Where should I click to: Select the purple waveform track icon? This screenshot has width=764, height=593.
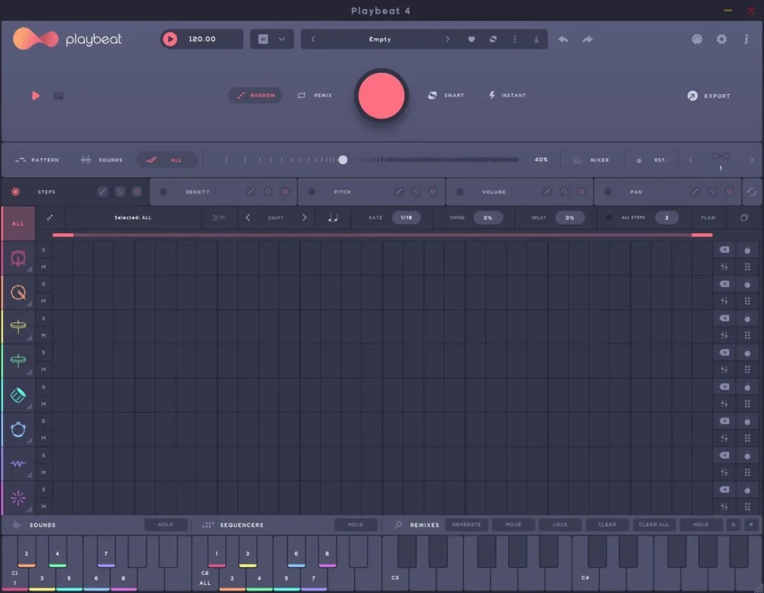tap(18, 463)
